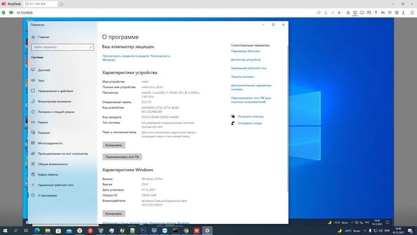The width and height of the screenshot is (417, 235).
Task: Click Переименовать этот ПК button
Action: tap(122, 157)
